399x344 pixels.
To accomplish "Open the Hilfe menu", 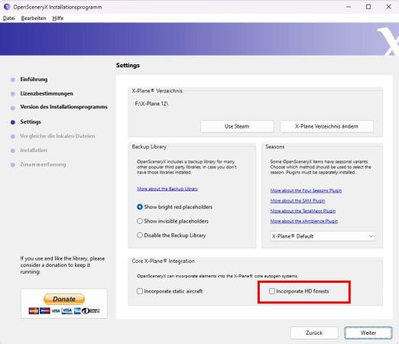I will pos(57,18).
